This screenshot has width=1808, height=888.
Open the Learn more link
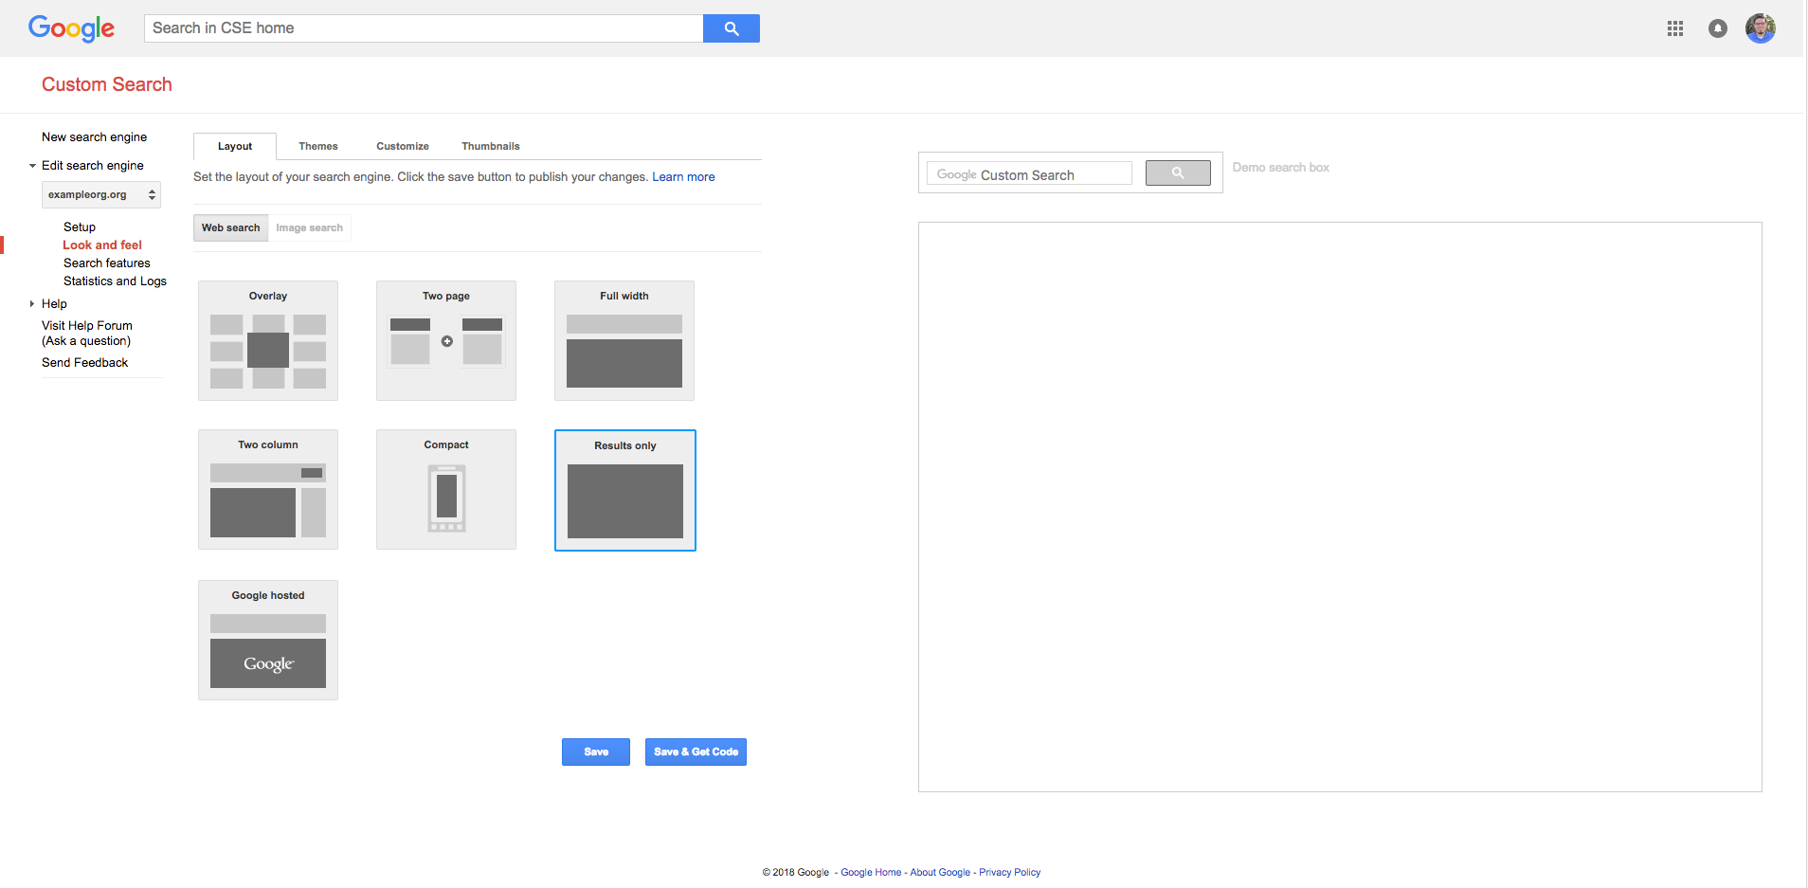pyautogui.click(x=683, y=177)
